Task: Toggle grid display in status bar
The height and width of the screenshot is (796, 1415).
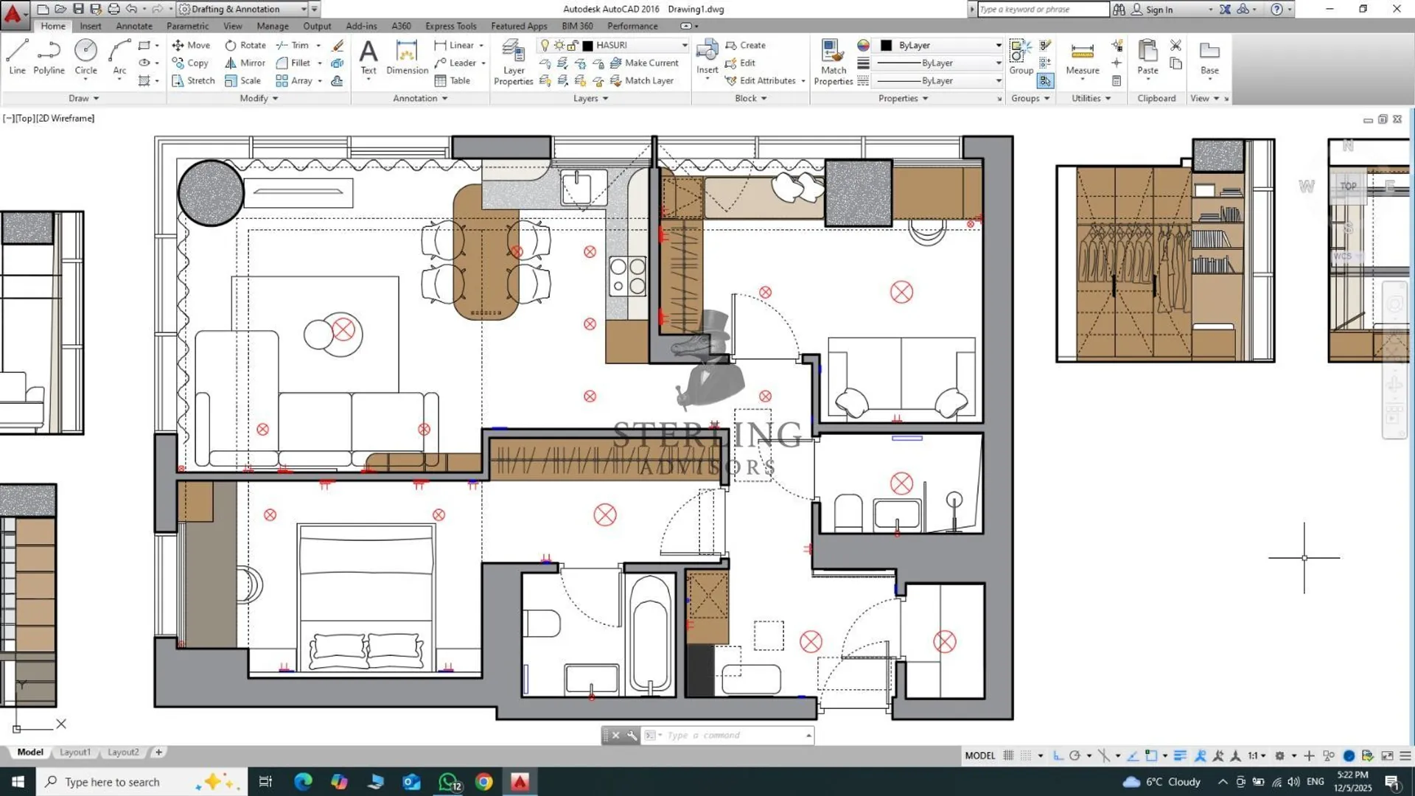Action: pos(1008,755)
